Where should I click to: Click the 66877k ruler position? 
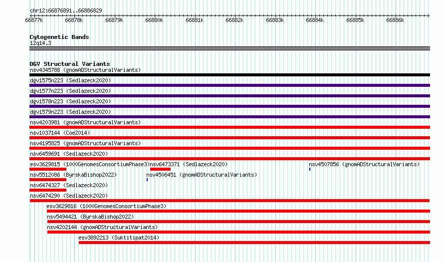pyautogui.click(x=34, y=20)
